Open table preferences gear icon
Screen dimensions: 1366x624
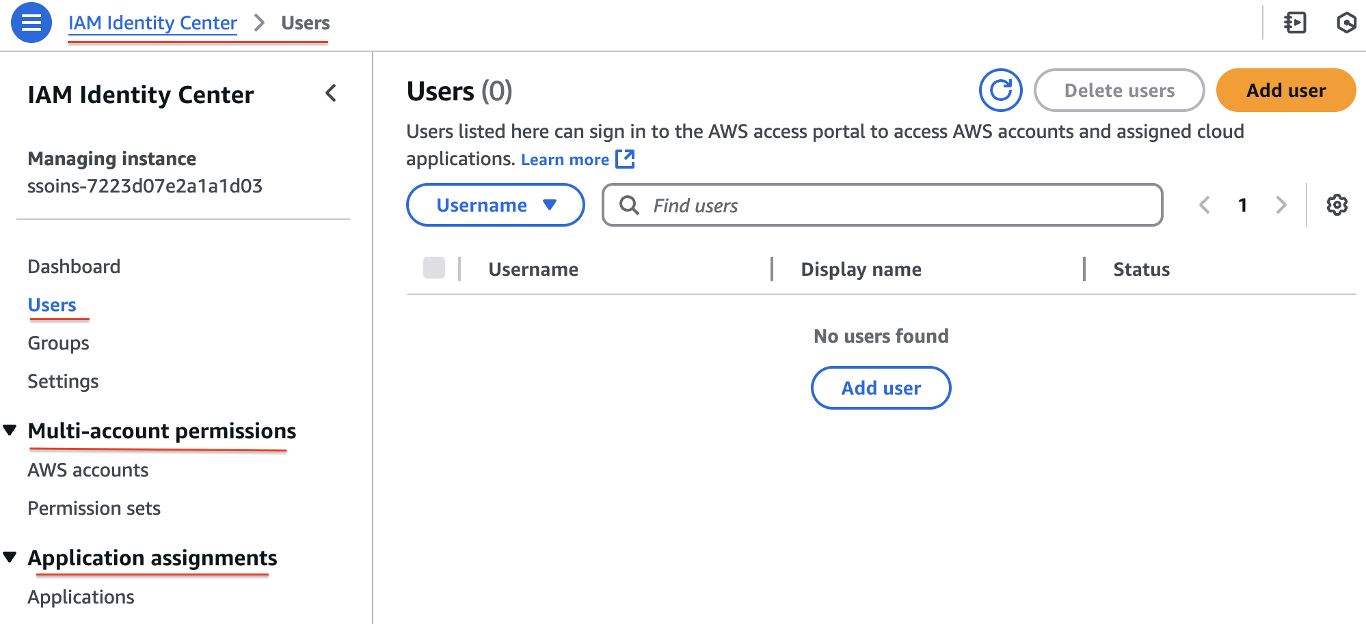1337,205
